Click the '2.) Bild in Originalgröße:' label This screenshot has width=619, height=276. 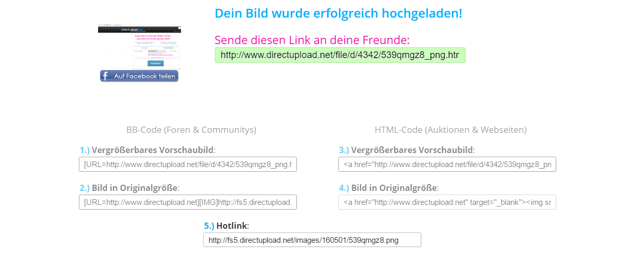click(x=130, y=188)
